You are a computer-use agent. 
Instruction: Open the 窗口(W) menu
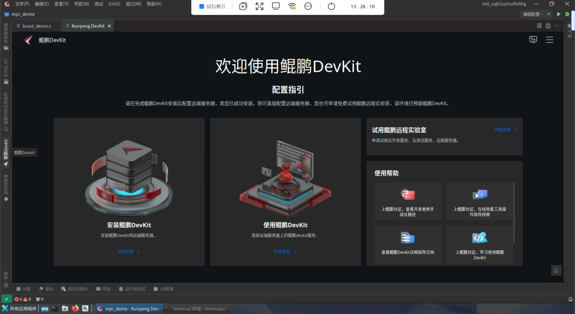(133, 4)
